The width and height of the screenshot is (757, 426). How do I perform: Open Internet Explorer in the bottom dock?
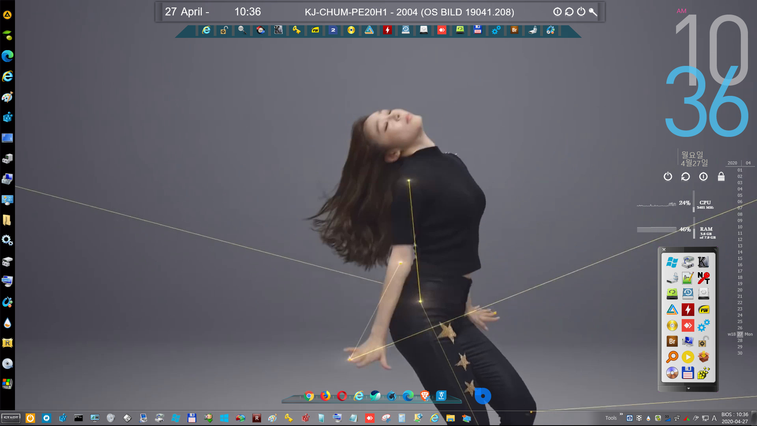358,396
